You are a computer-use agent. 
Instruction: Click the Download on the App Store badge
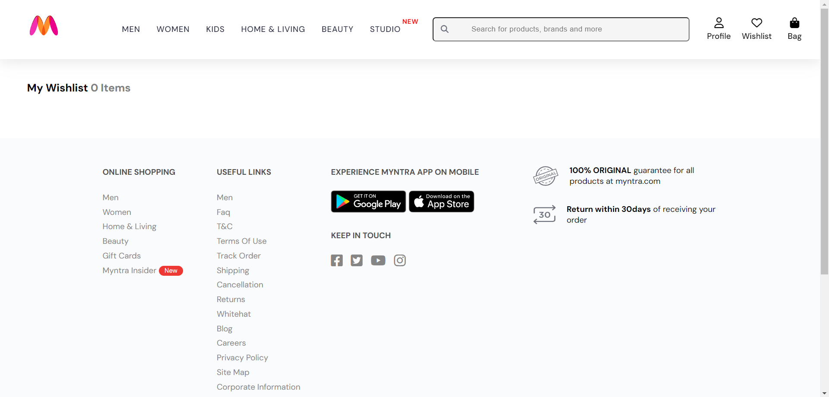(x=441, y=201)
